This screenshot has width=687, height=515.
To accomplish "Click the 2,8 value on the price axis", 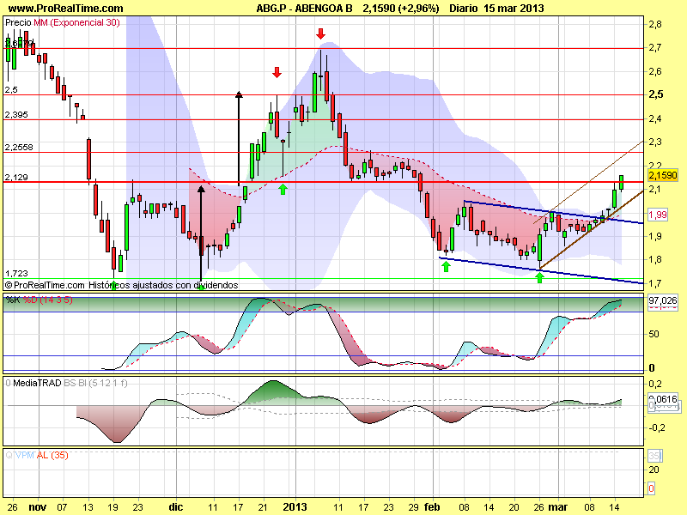I will (655, 24).
